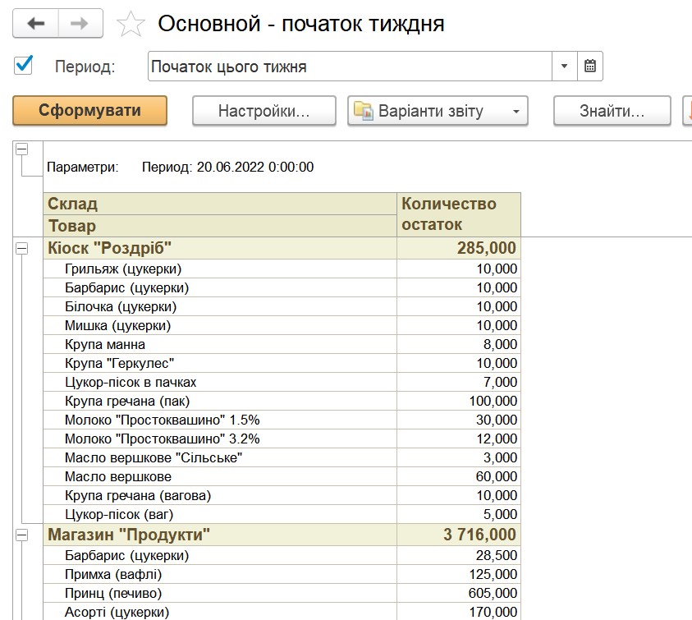Click the 5,000 quantity cell
The image size is (692, 620).
click(x=459, y=514)
